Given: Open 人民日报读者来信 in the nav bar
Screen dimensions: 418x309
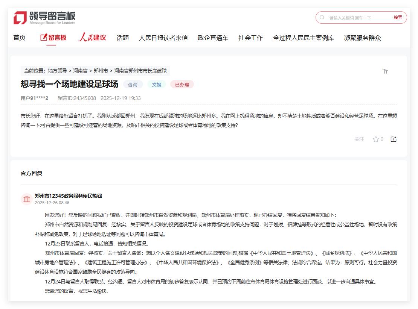Looking at the screenshot, I should (163, 38).
